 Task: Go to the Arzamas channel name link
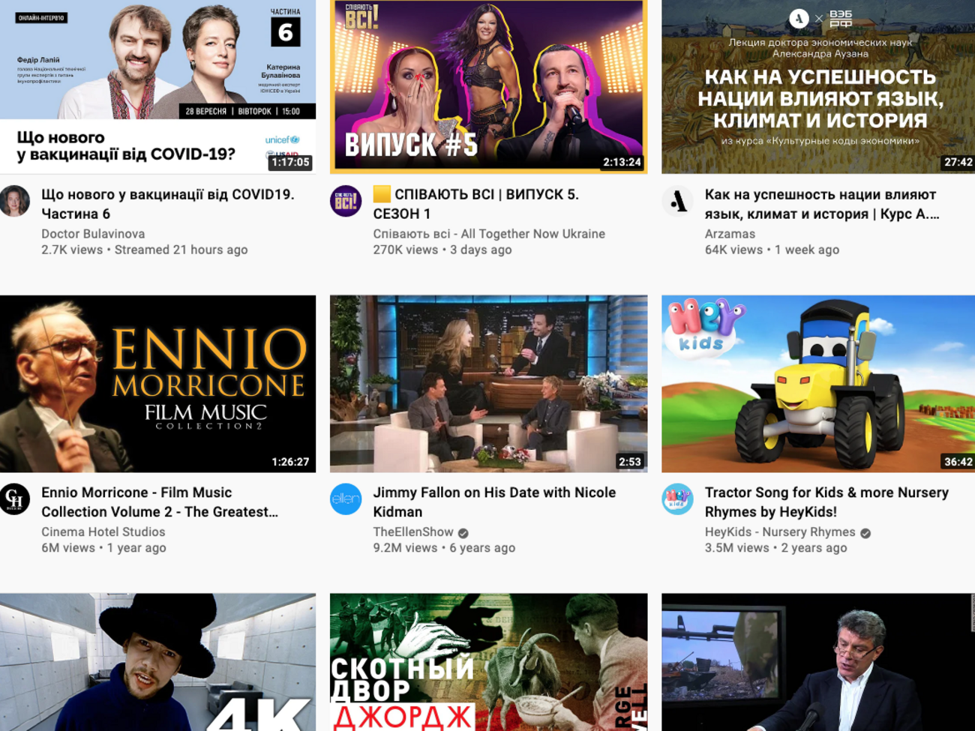(730, 234)
